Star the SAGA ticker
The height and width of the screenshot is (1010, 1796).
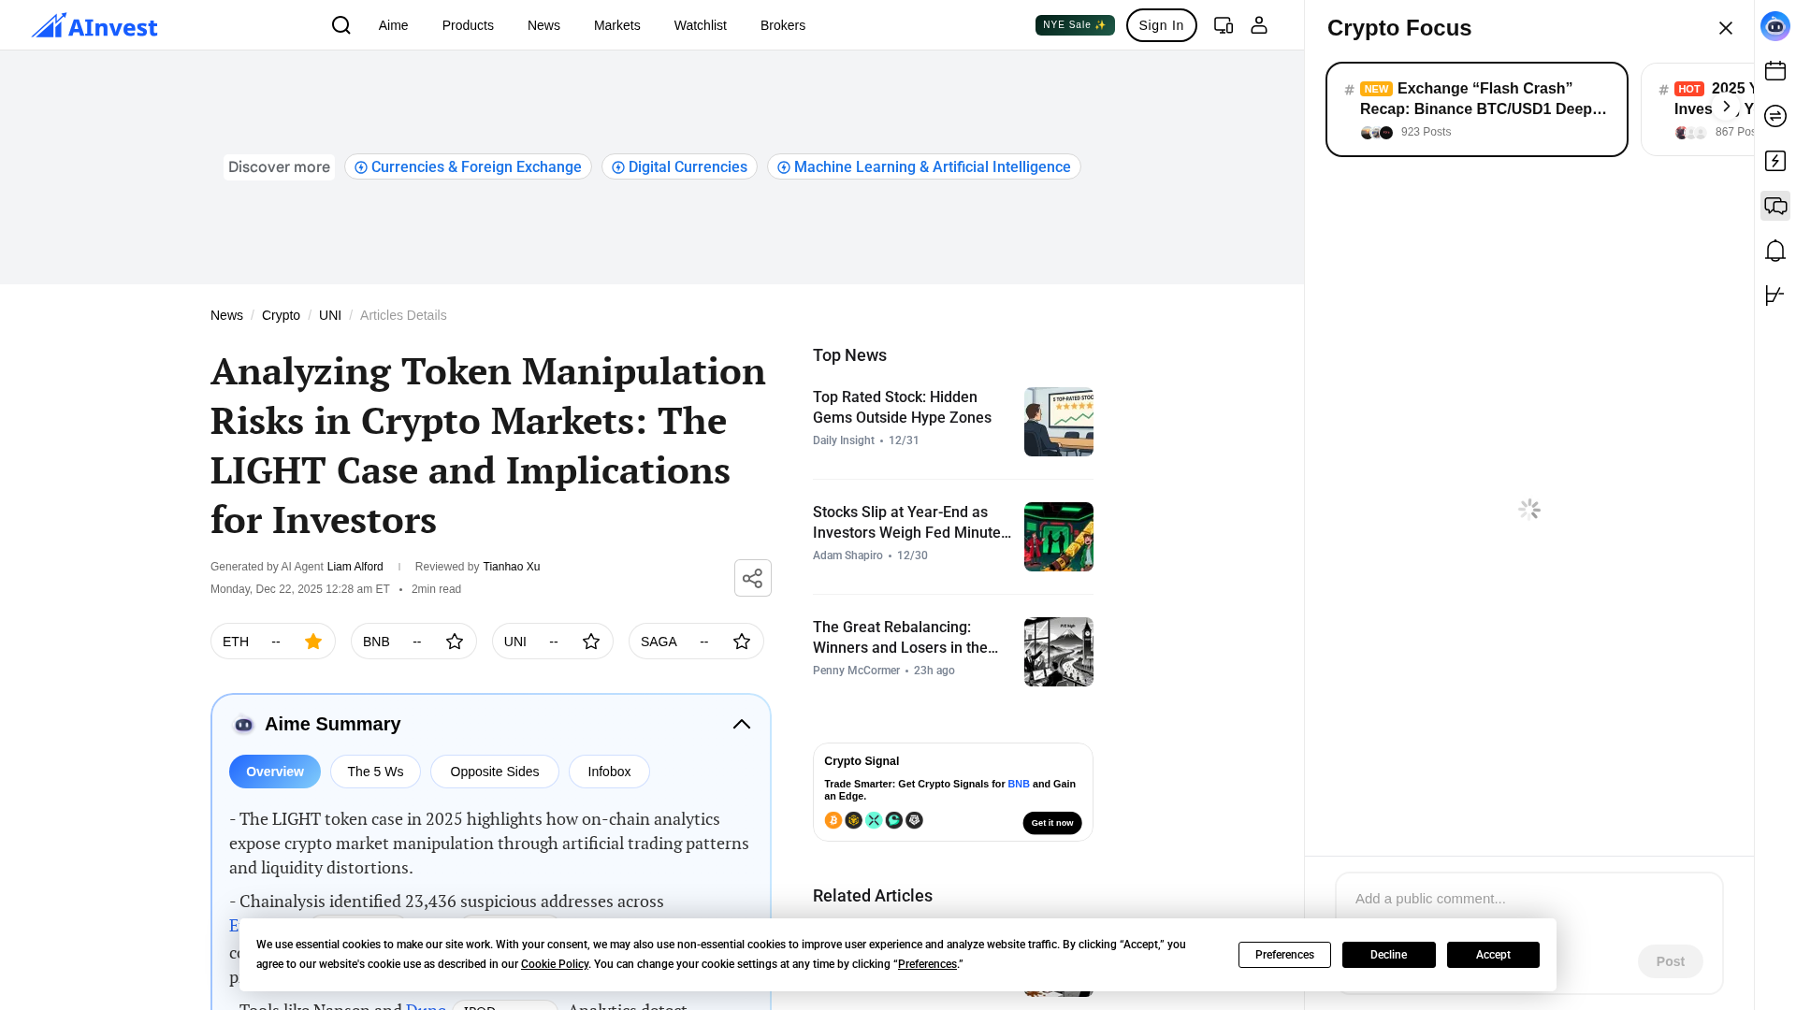pos(742,642)
